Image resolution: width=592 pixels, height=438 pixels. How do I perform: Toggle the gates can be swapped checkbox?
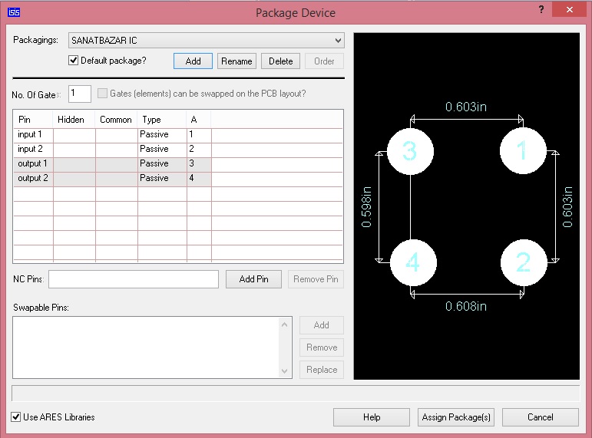pos(102,93)
